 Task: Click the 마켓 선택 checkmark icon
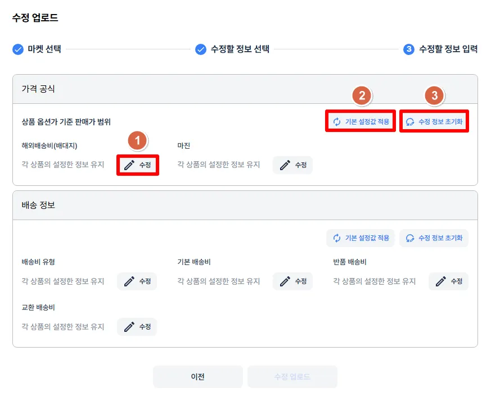coord(18,49)
